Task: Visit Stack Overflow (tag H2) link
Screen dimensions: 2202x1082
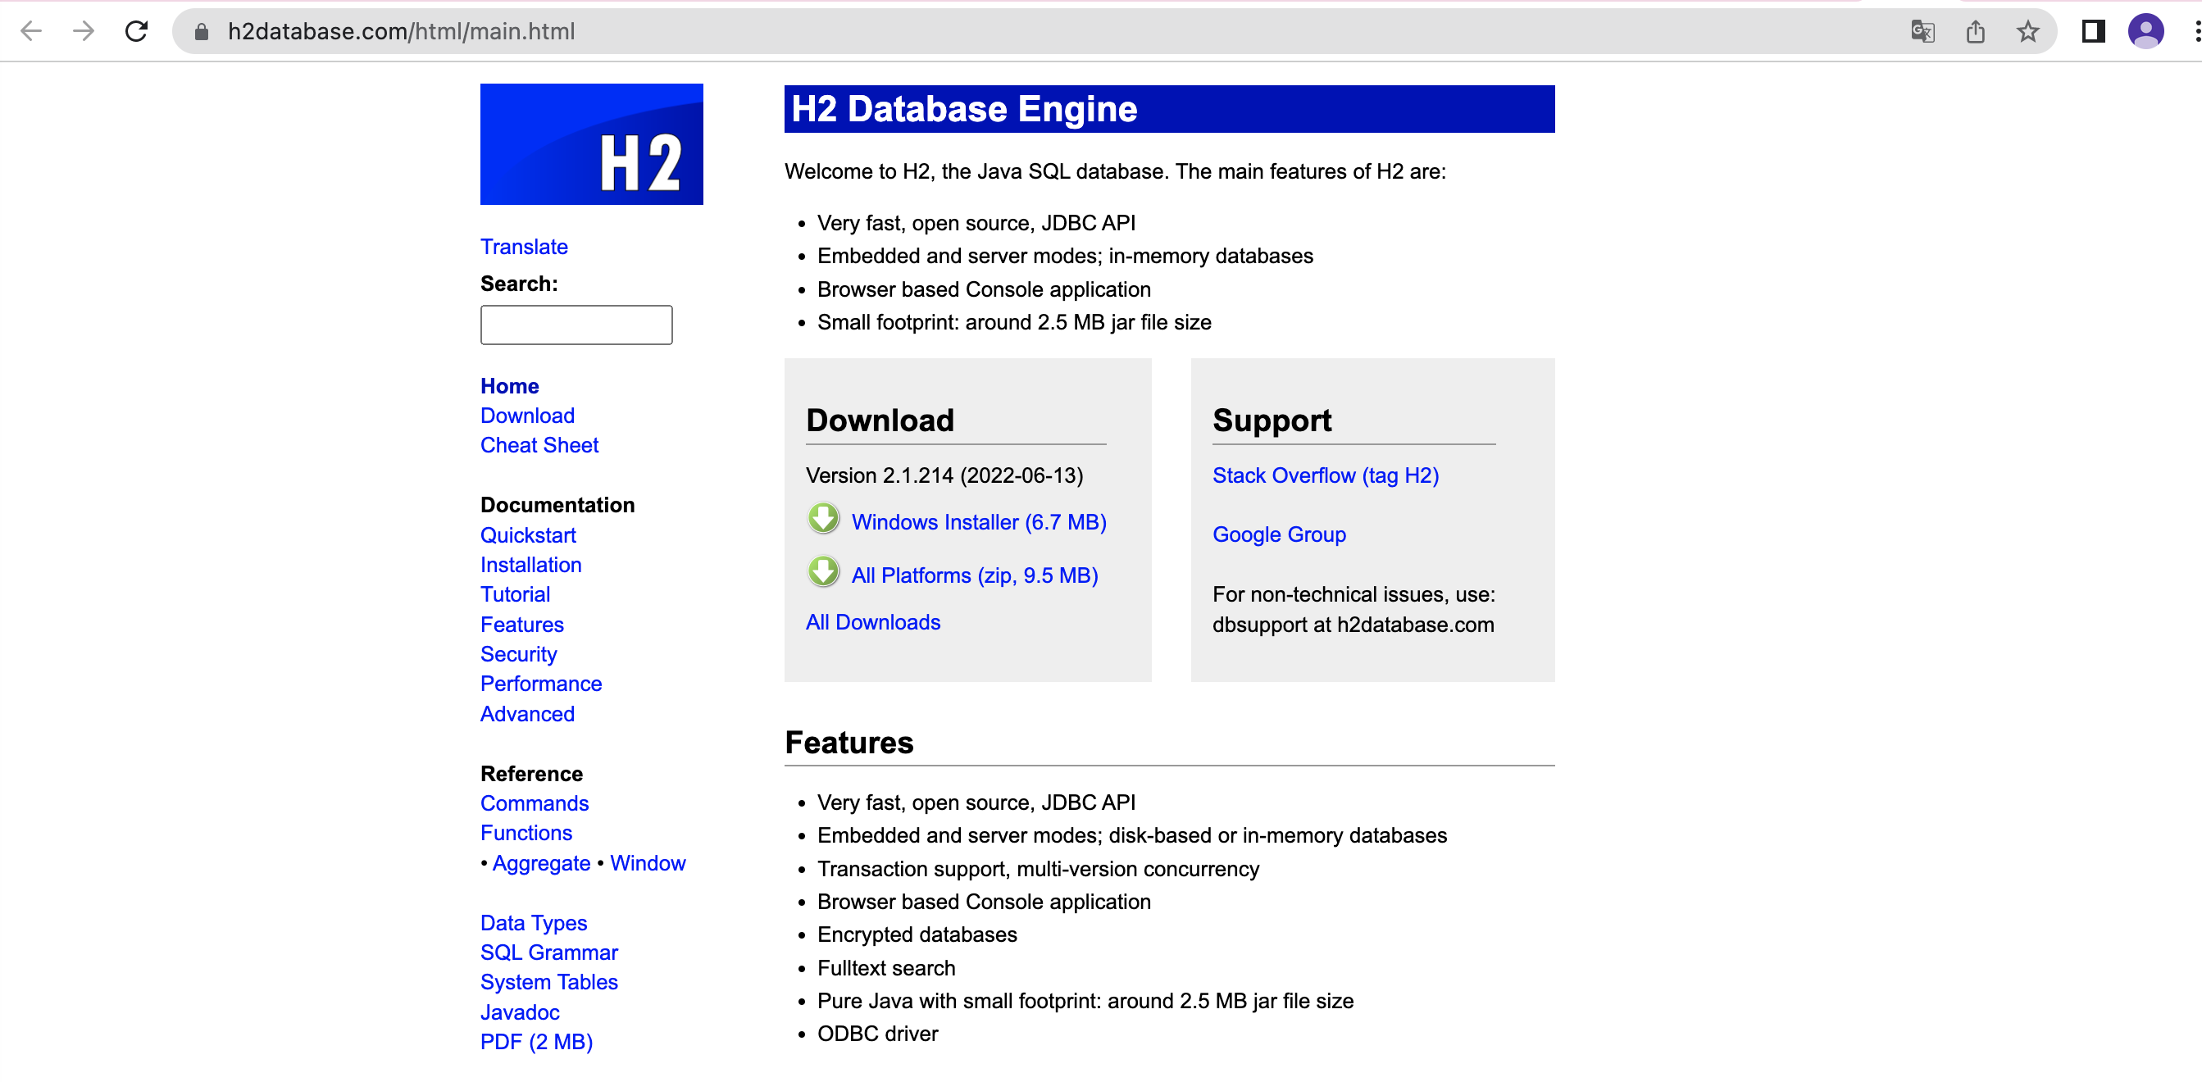Action: [1325, 475]
